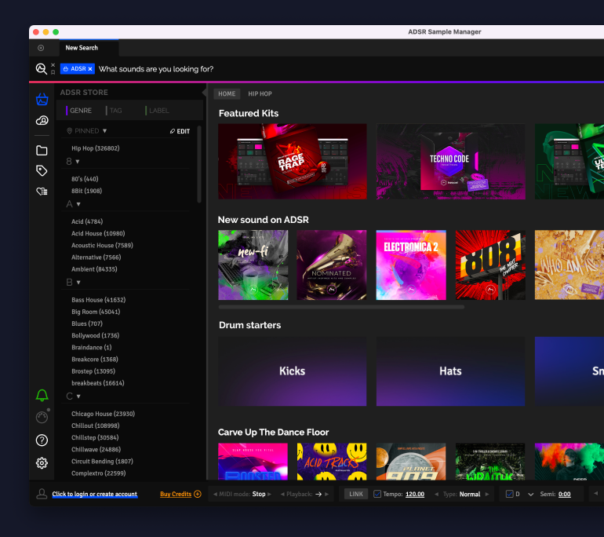Select the tags sidebar icon
This screenshot has height=537, width=604.
[42, 170]
